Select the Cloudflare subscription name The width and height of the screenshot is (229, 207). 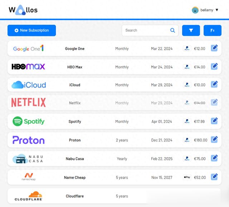pyautogui.click(x=75, y=196)
